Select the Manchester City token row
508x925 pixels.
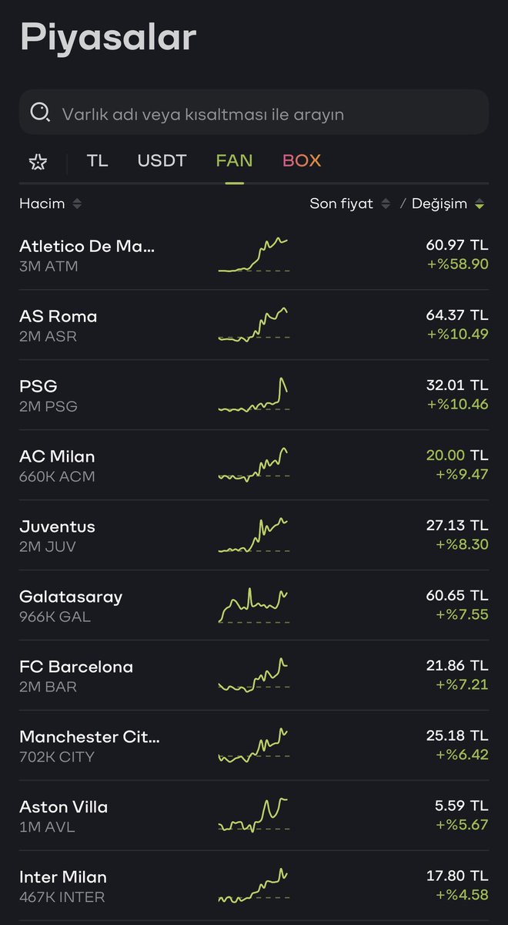click(x=254, y=746)
